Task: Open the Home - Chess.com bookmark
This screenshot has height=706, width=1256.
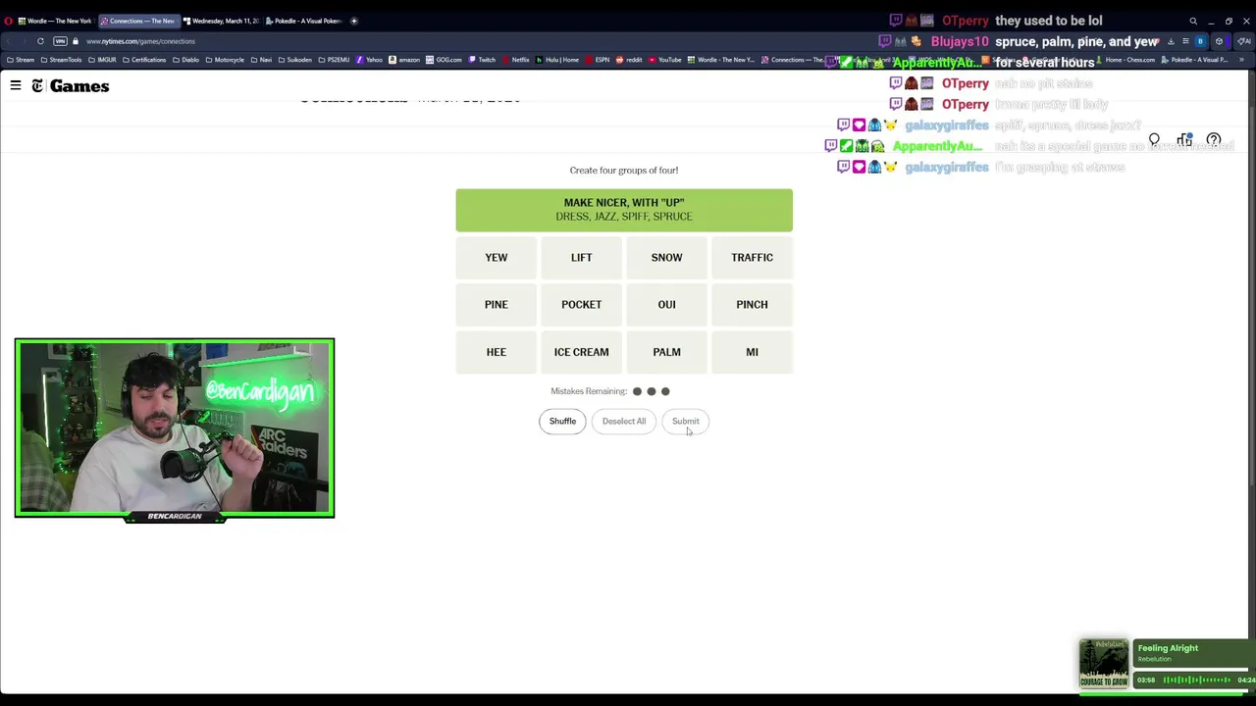Action: tap(1125, 60)
